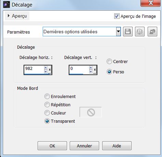Click the disabled edge color swatch
The height and width of the screenshot is (157, 162).
point(91,112)
